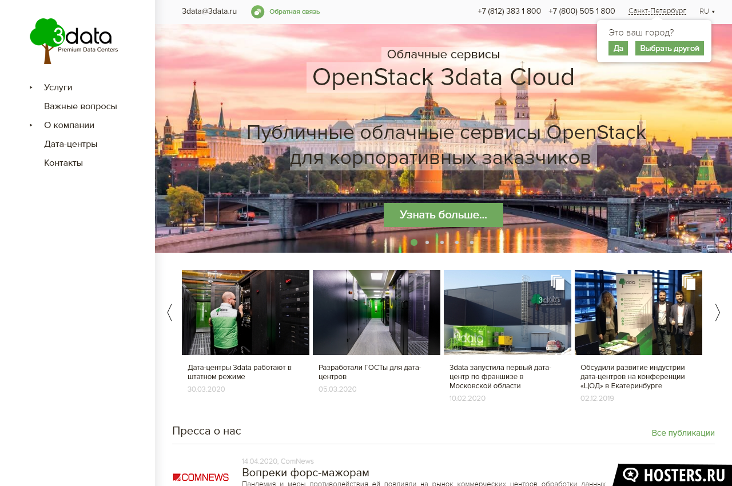The image size is (732, 486).
Task: Expand the Услуги menu arrow
Action: [31, 87]
